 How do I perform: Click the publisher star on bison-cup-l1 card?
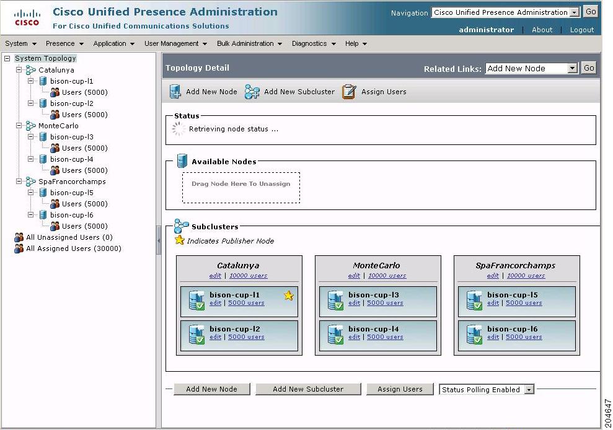coord(288,296)
